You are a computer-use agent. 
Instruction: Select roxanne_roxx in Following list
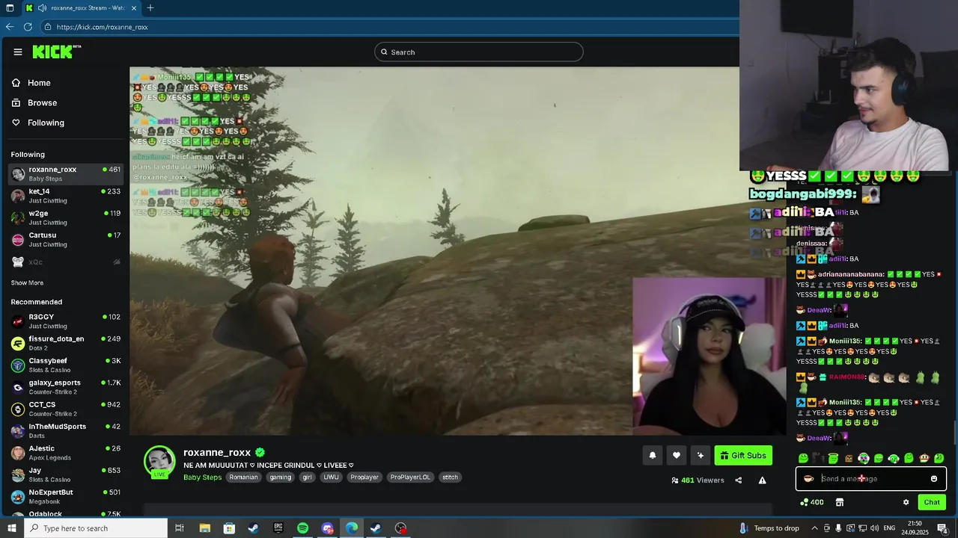click(66, 173)
